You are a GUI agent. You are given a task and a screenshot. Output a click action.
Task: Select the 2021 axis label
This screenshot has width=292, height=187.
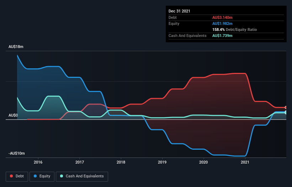click(x=245, y=162)
